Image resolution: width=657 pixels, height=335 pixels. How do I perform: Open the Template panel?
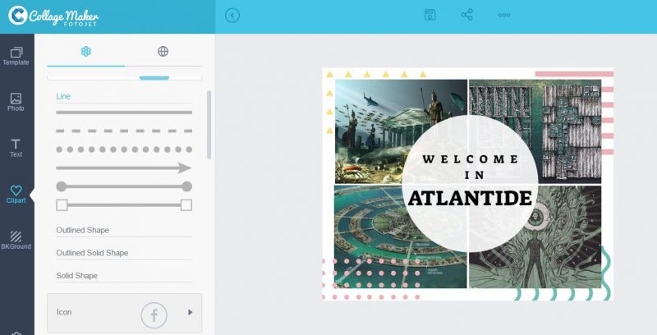click(x=16, y=57)
